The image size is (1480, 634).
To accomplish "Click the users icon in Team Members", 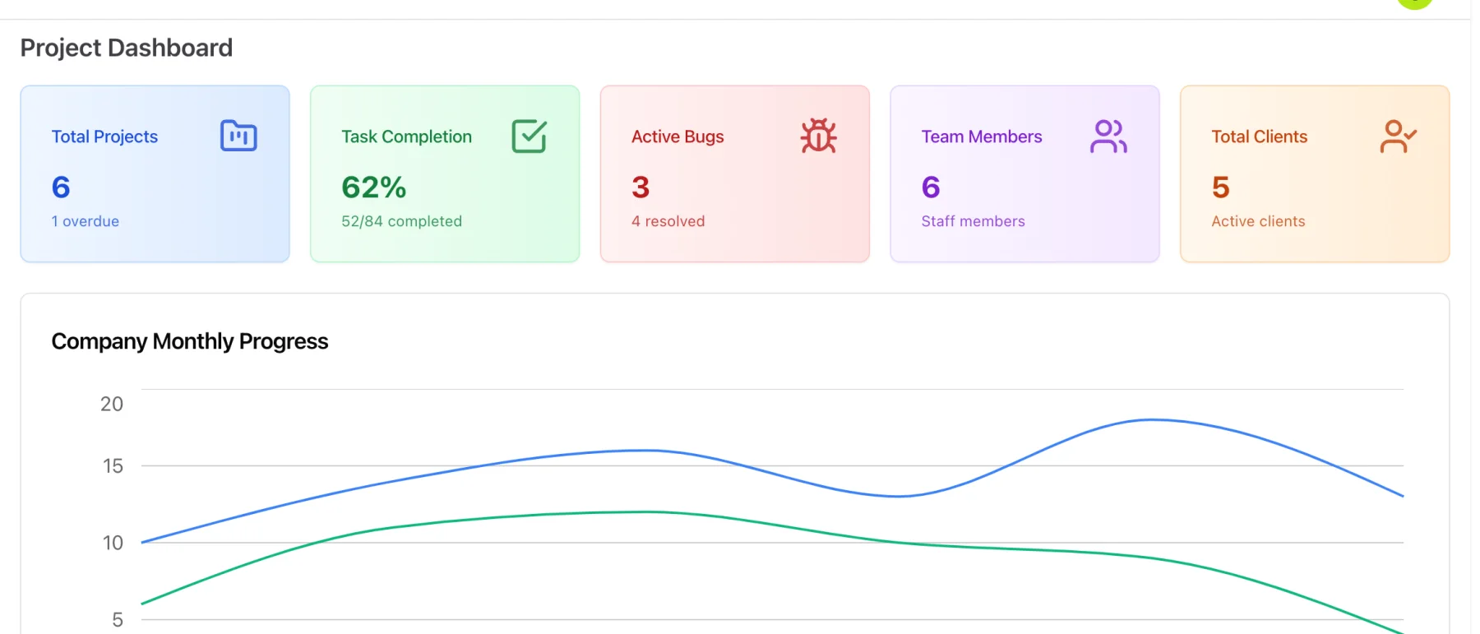I will [1108, 136].
